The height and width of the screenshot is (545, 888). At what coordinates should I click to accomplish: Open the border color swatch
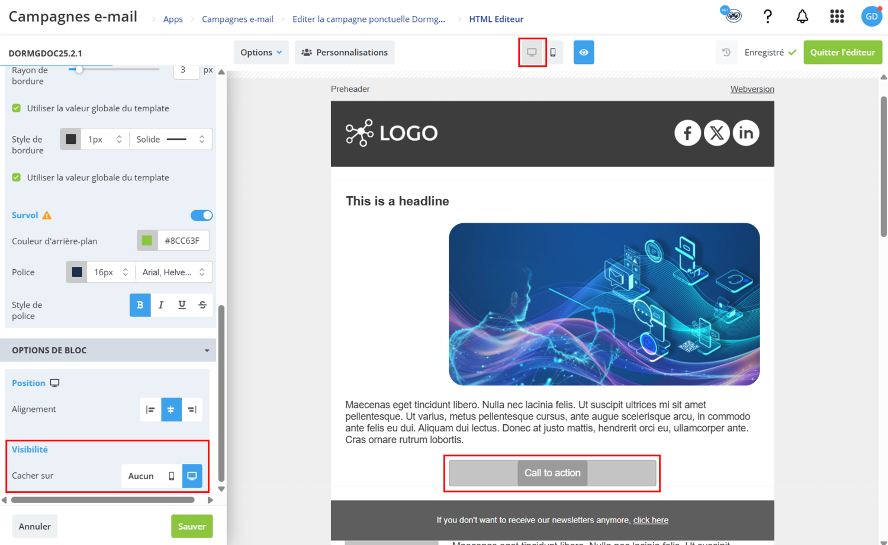(x=70, y=139)
